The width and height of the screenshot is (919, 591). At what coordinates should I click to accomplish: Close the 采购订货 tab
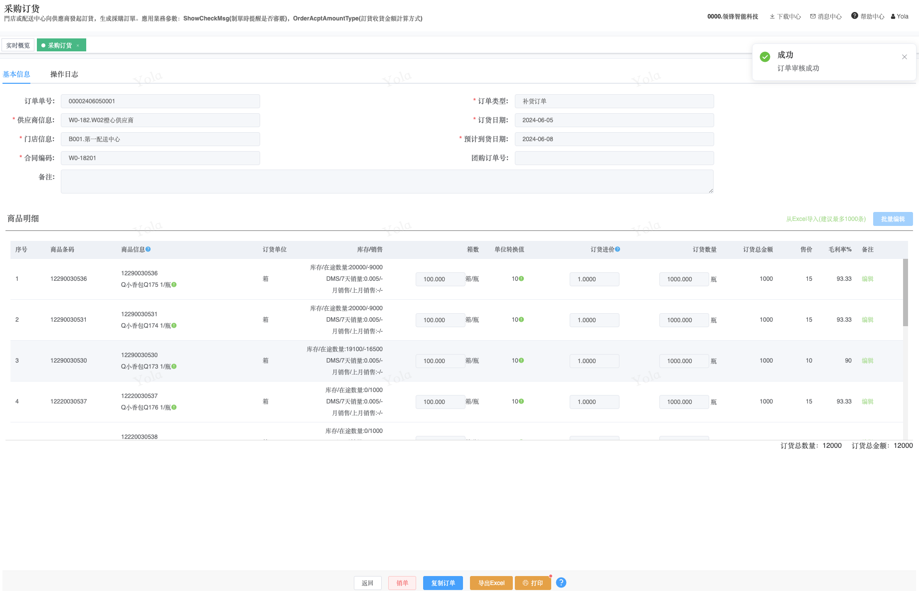point(78,45)
